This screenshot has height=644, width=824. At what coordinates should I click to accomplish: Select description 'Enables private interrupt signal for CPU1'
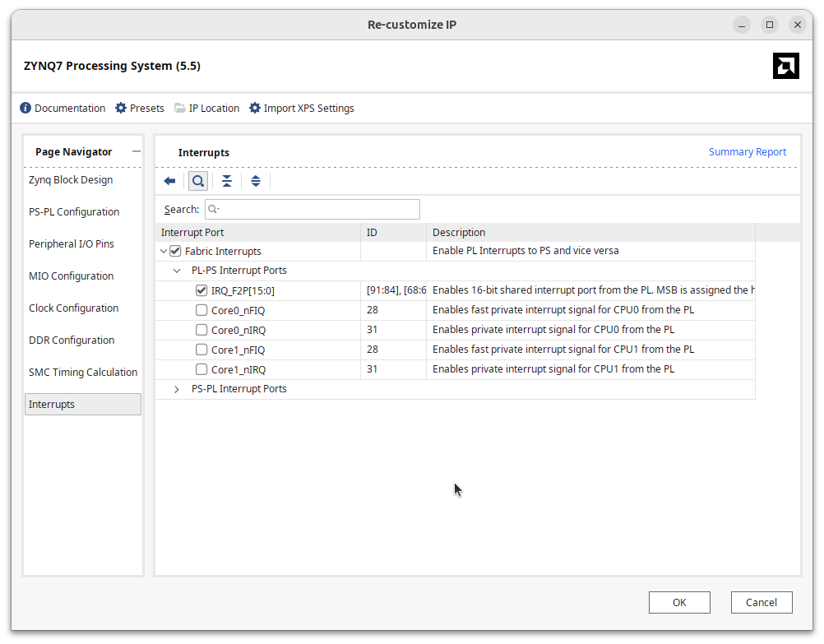pos(553,369)
